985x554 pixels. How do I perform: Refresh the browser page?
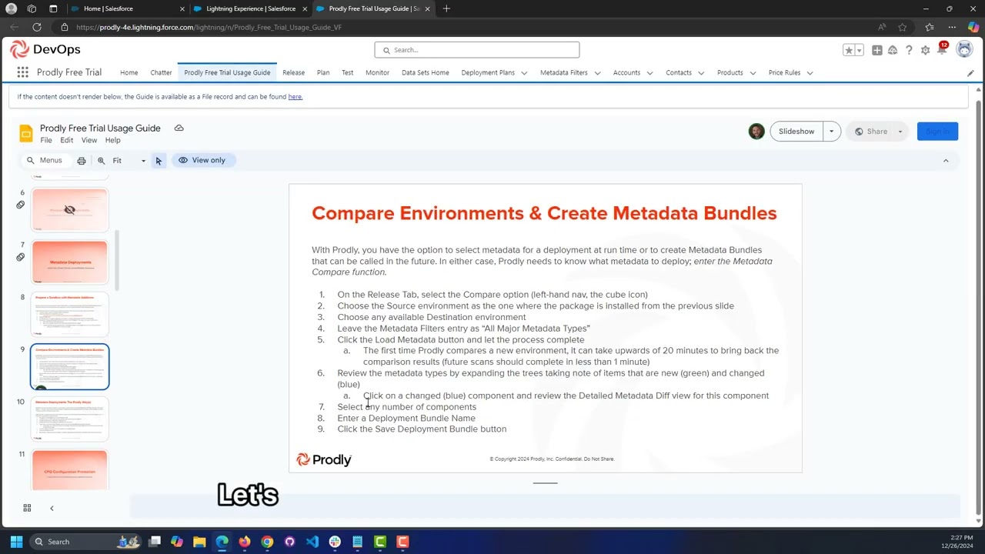[x=36, y=27]
